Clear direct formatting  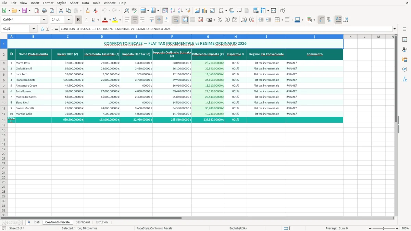click(96, 11)
